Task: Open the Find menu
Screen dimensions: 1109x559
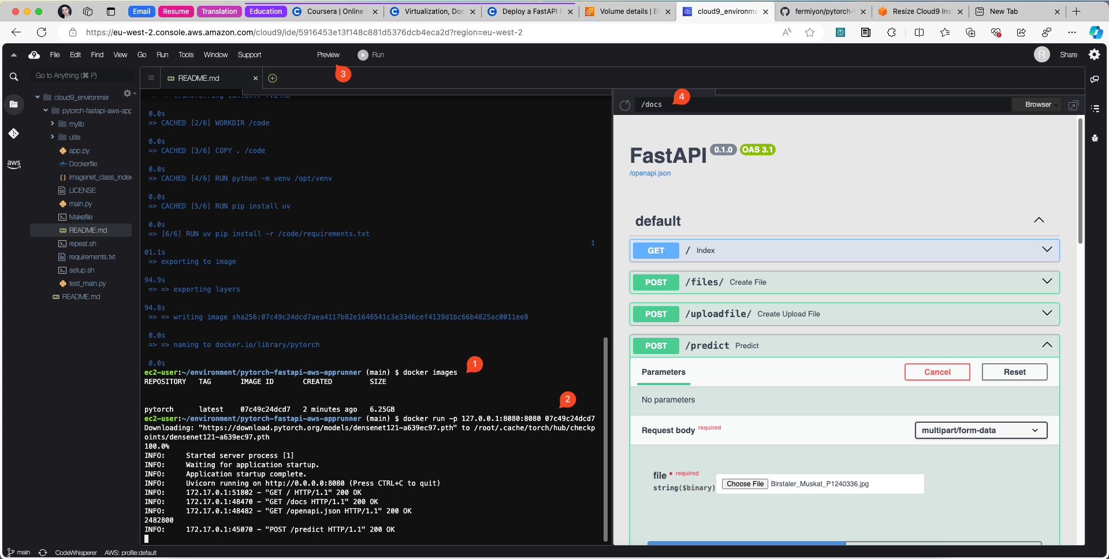Action: (97, 55)
